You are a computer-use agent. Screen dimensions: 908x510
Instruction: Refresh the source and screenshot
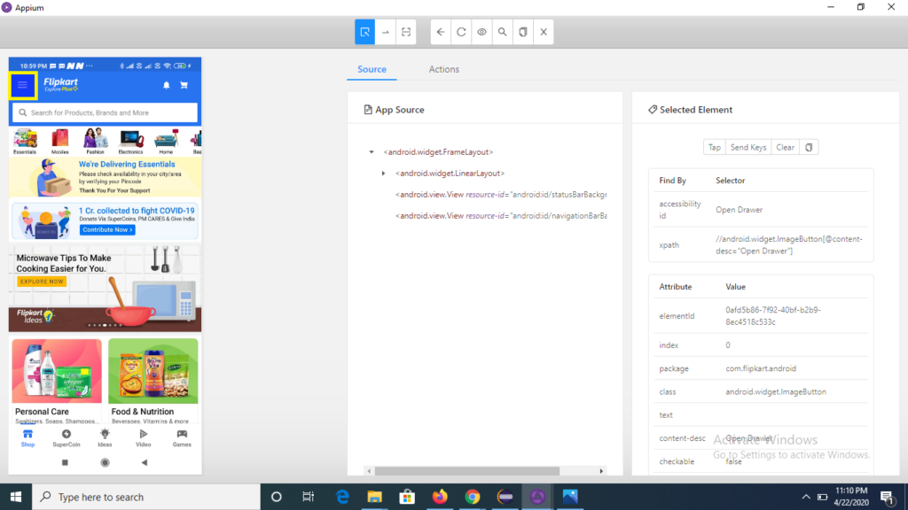tap(461, 32)
